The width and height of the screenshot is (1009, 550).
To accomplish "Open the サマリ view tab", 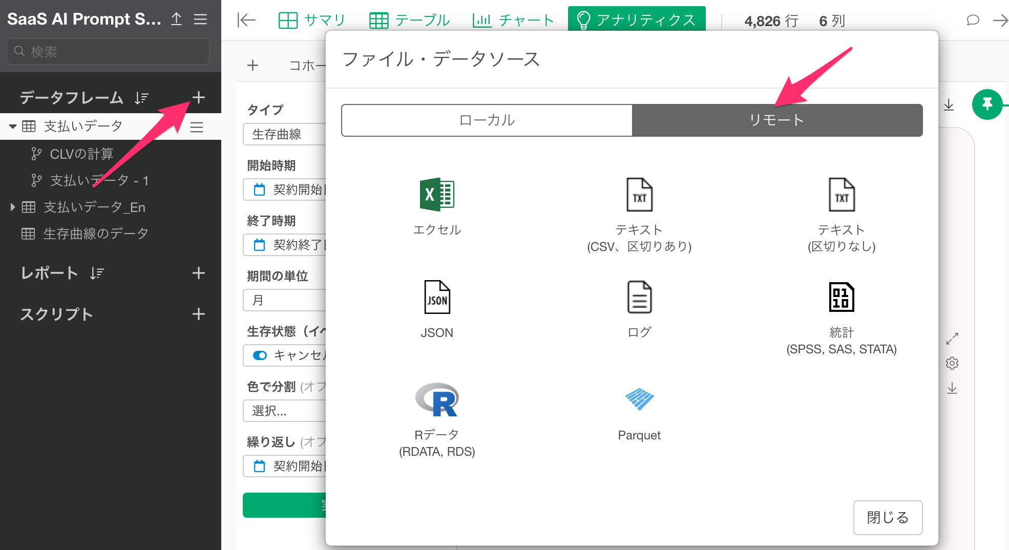I will tap(312, 20).
